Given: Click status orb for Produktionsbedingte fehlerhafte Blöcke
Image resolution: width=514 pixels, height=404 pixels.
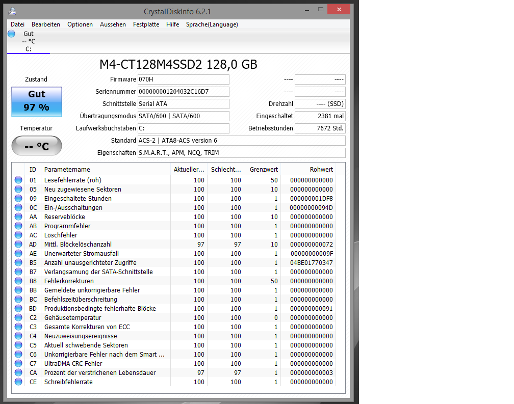Looking at the screenshot, I should point(18,308).
